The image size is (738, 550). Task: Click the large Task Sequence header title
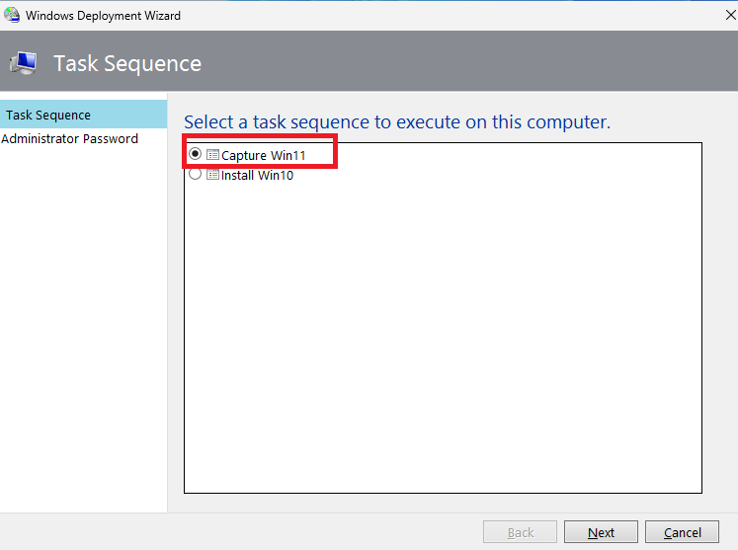click(127, 63)
